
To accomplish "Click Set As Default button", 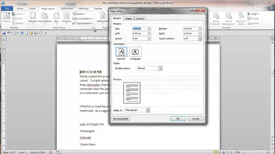I will (x=120, y=119).
